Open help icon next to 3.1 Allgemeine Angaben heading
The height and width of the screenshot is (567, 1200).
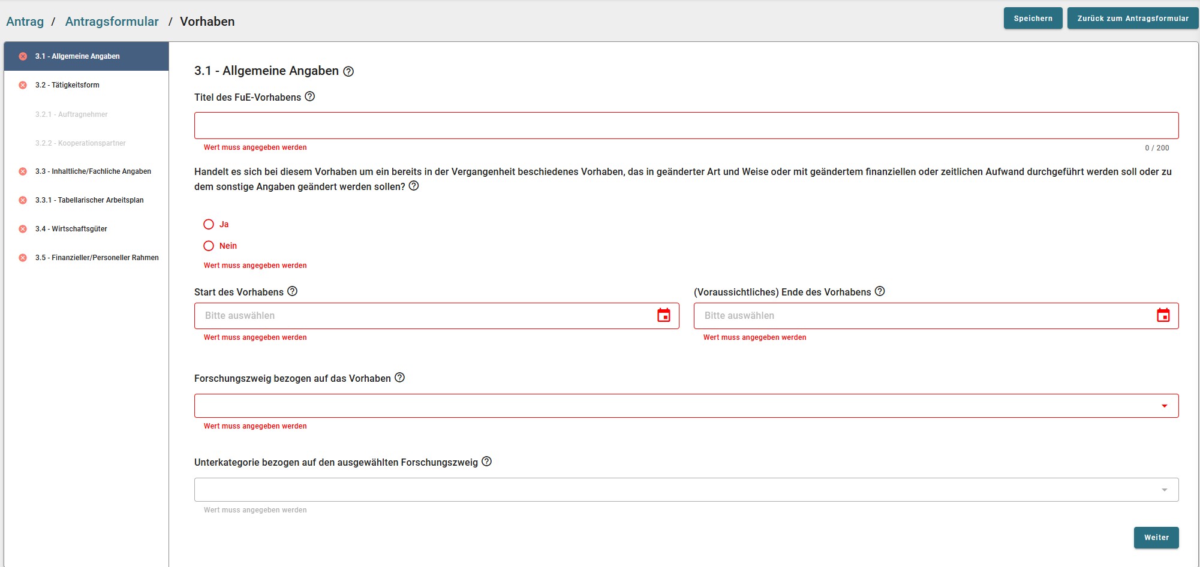point(348,71)
